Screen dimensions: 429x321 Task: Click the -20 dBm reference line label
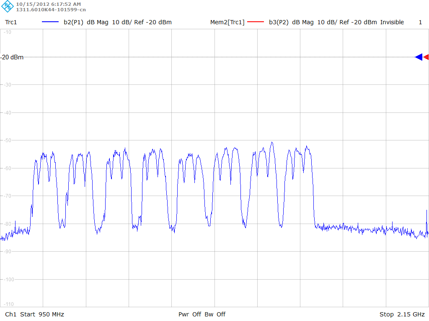tap(12, 57)
